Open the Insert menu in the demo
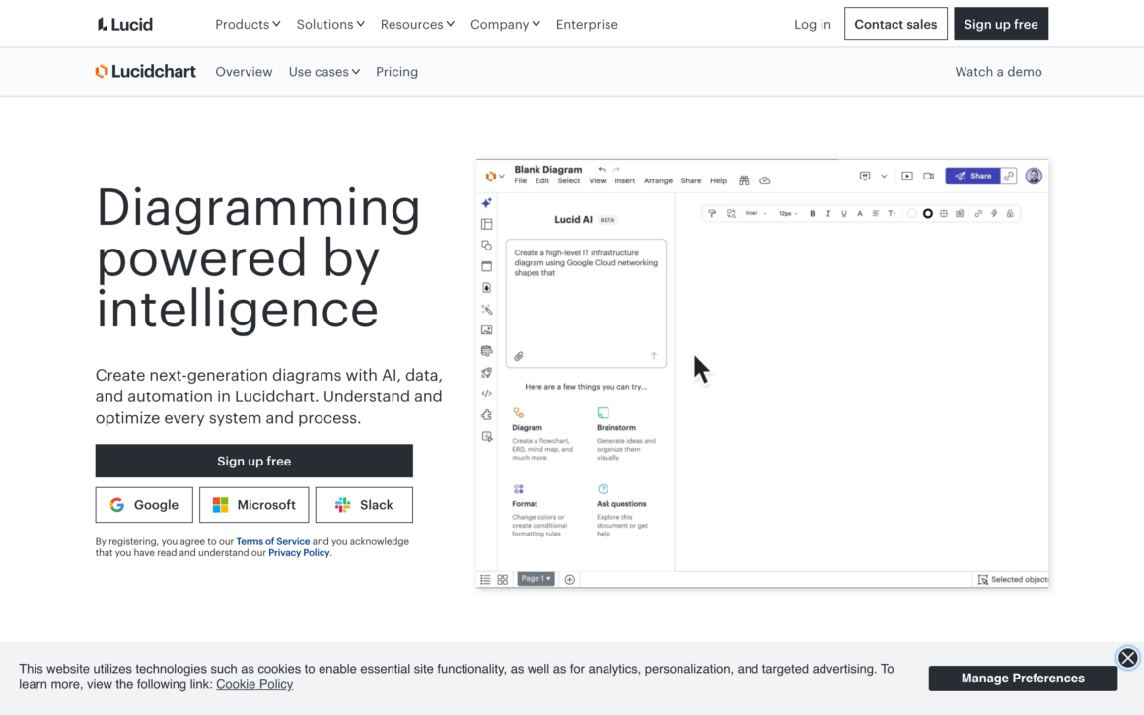The image size is (1144, 715). click(x=624, y=180)
